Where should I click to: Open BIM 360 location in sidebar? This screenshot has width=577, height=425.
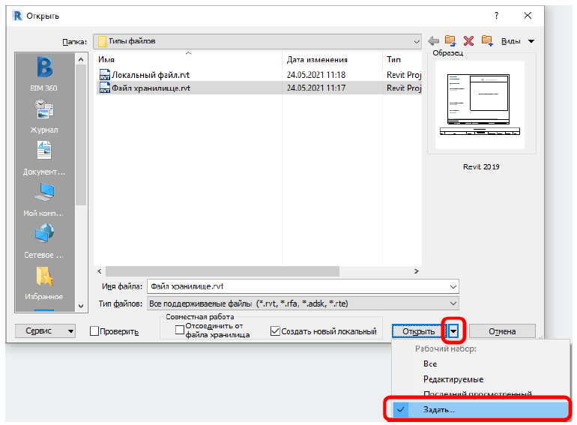pyautogui.click(x=43, y=72)
